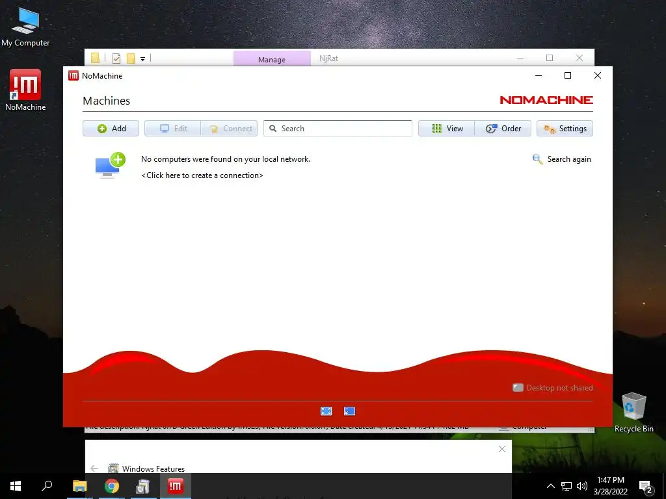Open Google Chrome from the taskbar
This screenshot has width=666, height=499.
click(x=112, y=486)
